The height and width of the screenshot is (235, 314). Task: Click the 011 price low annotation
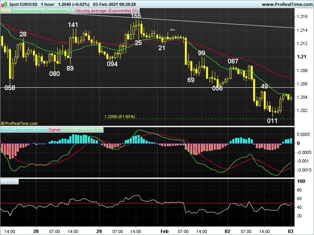(272, 121)
